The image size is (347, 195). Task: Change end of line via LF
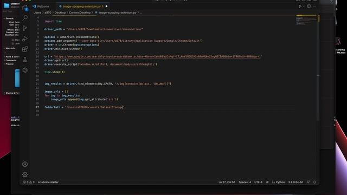pyautogui.click(x=267, y=182)
